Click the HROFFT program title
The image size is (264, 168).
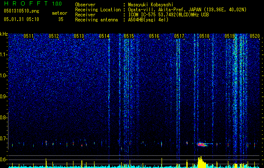(x=26, y=3)
